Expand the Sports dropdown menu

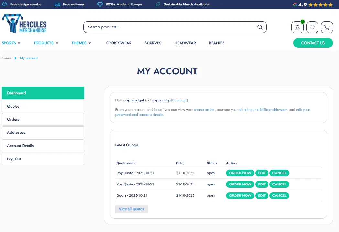click(x=11, y=43)
